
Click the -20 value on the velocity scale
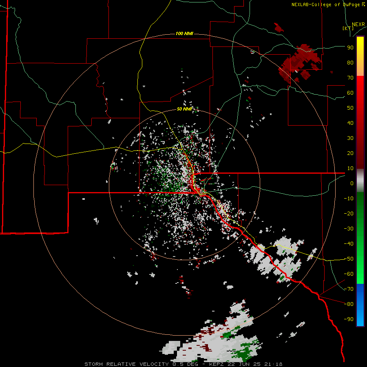pos(349,214)
